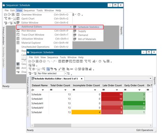Click the Demand editor icon in submenu
165x137 pixels.
coord(75,35)
